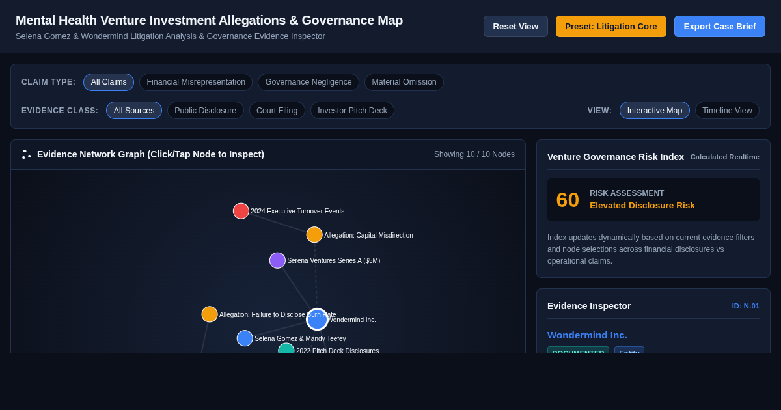Select the Serena Ventures Series A node
Screen dimensions: 781x410
point(277,260)
